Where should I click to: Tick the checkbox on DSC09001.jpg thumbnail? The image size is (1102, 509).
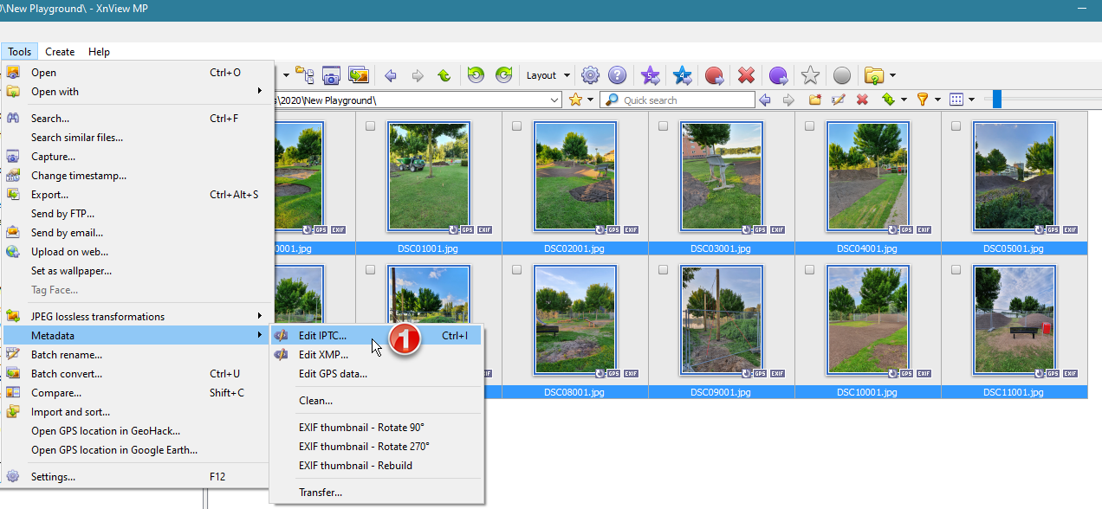663,270
